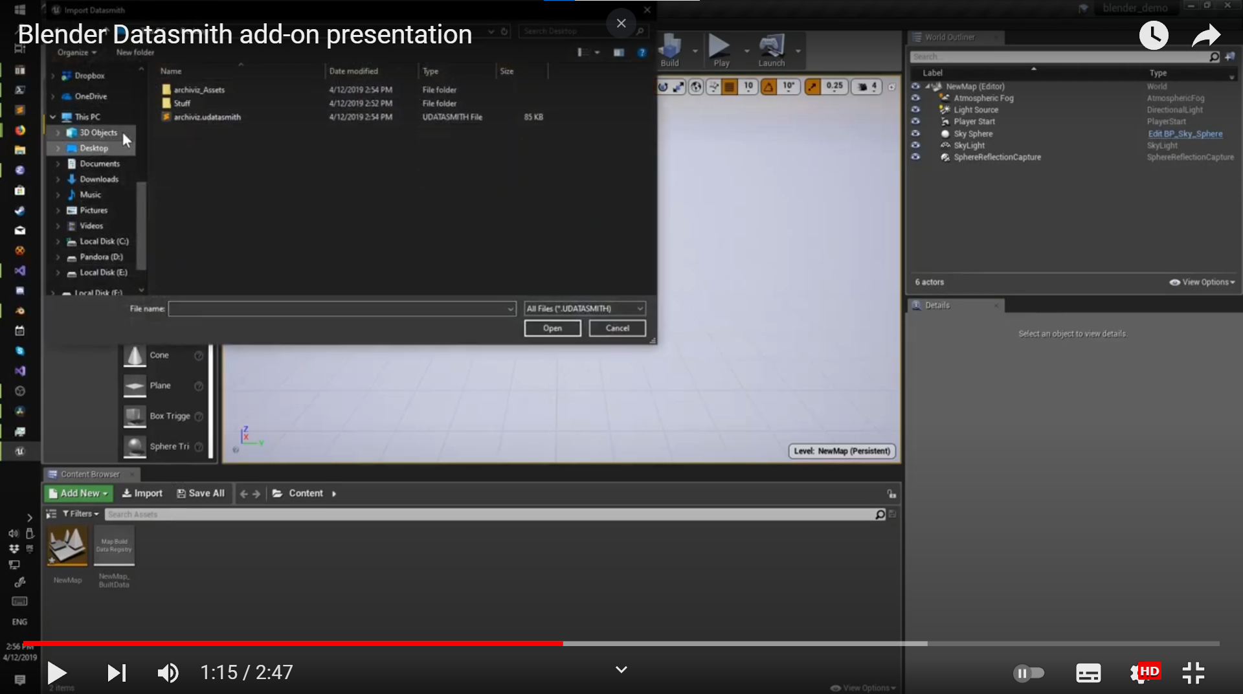1243x694 pixels.
Task: Toggle visibility of the Sky Sphere actor
Action: coord(916,133)
